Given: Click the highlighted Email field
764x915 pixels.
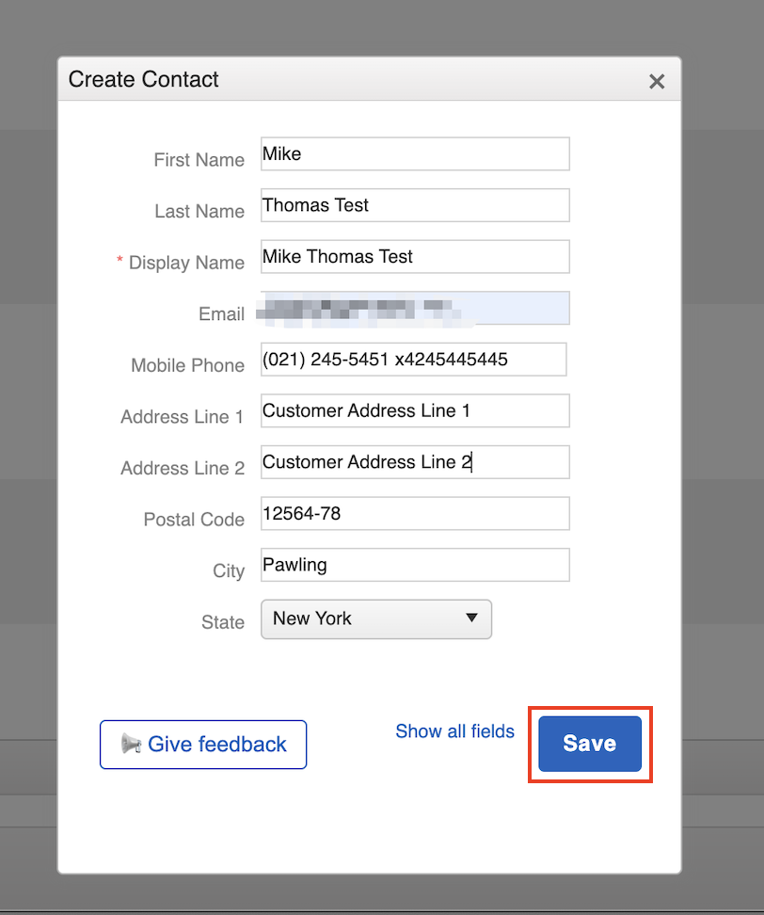Looking at the screenshot, I should [414, 308].
